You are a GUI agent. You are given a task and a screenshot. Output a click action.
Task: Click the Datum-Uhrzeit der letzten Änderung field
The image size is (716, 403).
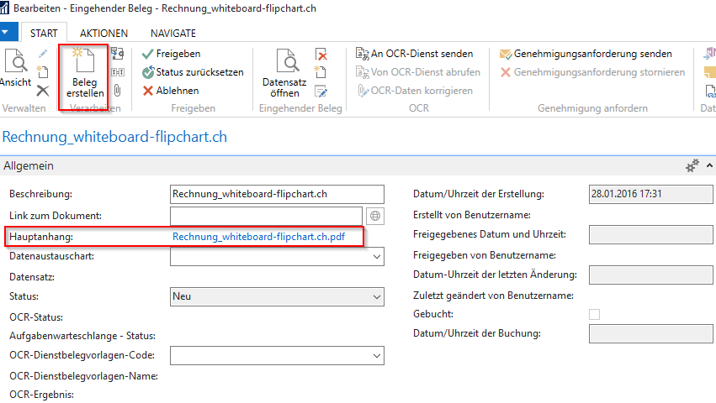(x=650, y=275)
